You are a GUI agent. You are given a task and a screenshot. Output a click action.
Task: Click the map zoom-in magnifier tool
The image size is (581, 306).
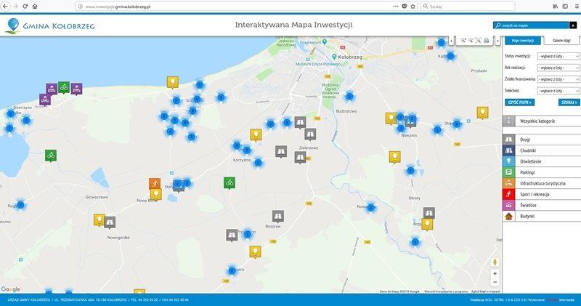pos(463,41)
